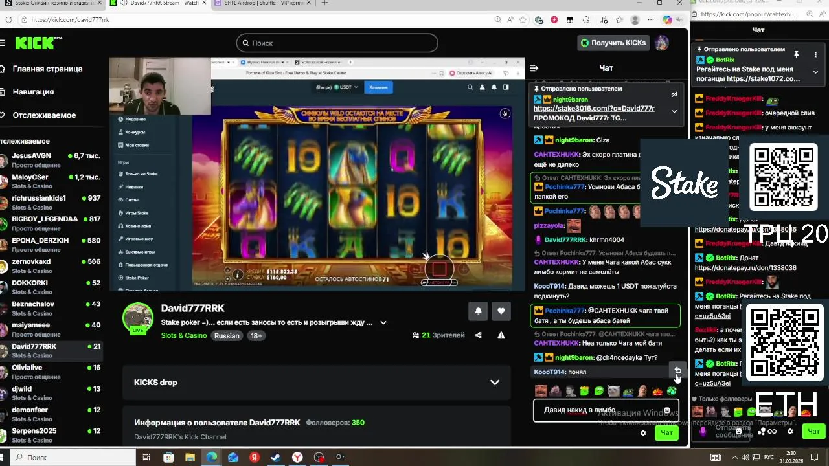Click the Slots & Casino category link
829x466 pixels.
pos(184,336)
